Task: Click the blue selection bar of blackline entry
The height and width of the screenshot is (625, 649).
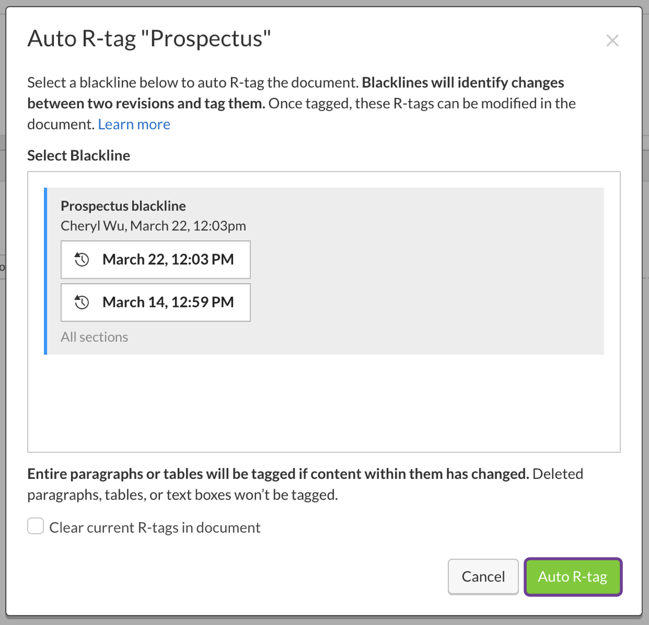Action: (46, 271)
